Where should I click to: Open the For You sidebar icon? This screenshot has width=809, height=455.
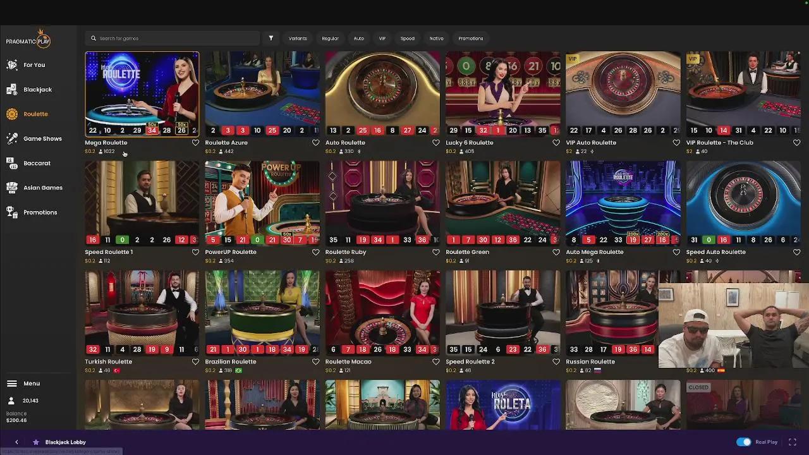(12, 65)
